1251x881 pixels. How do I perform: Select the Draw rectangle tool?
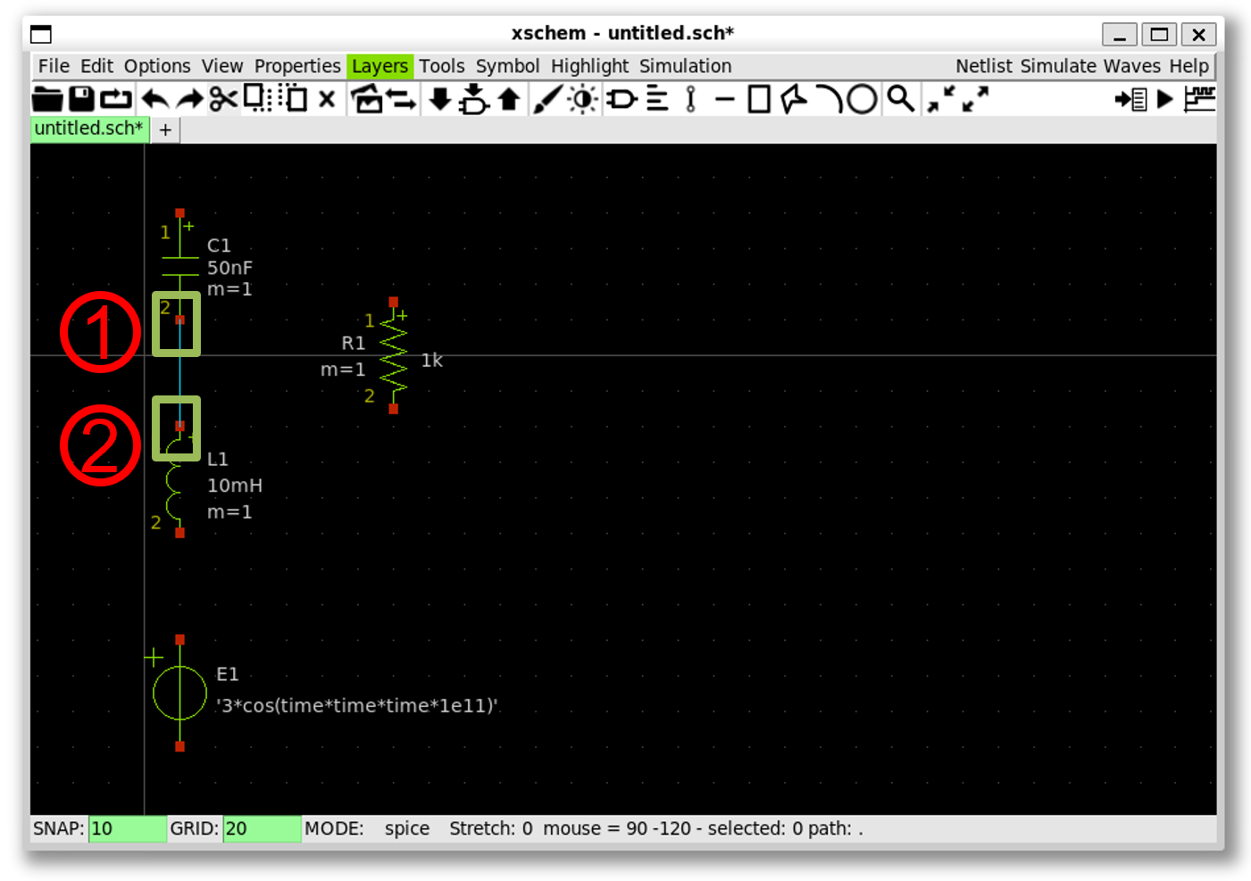pos(759,99)
